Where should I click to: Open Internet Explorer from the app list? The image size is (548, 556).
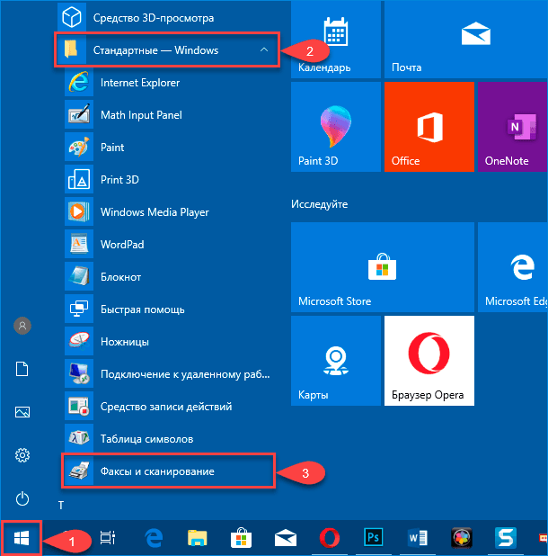tap(139, 83)
